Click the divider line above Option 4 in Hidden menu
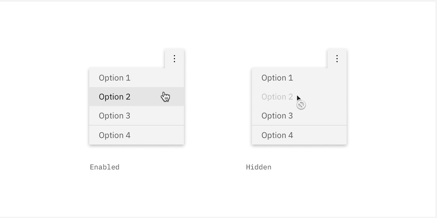Viewport: 437px width, 218px height. click(299, 125)
